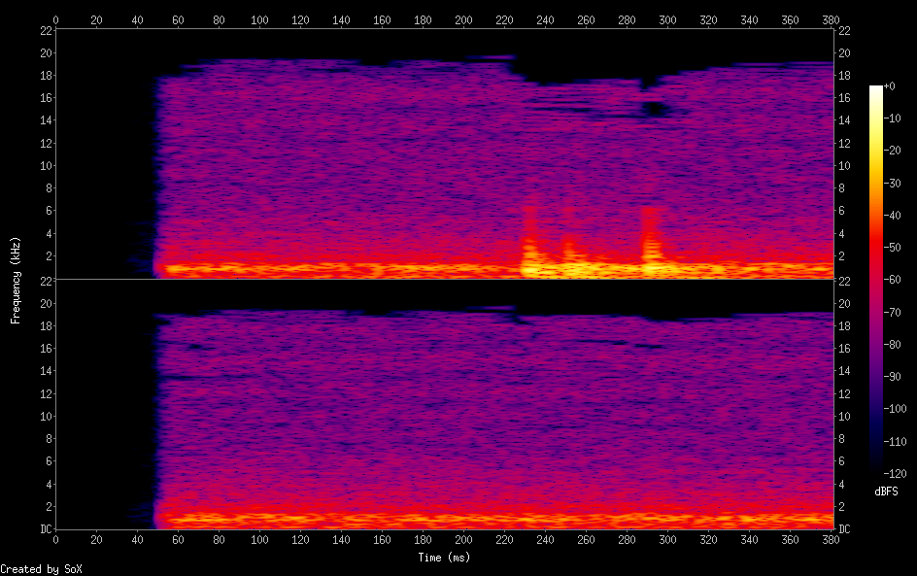Click the white top end of the color scale bar
917x576 pixels.
[x=876, y=89]
